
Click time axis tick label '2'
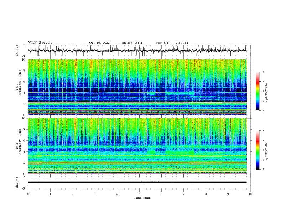pyautogui.click(x=73, y=194)
